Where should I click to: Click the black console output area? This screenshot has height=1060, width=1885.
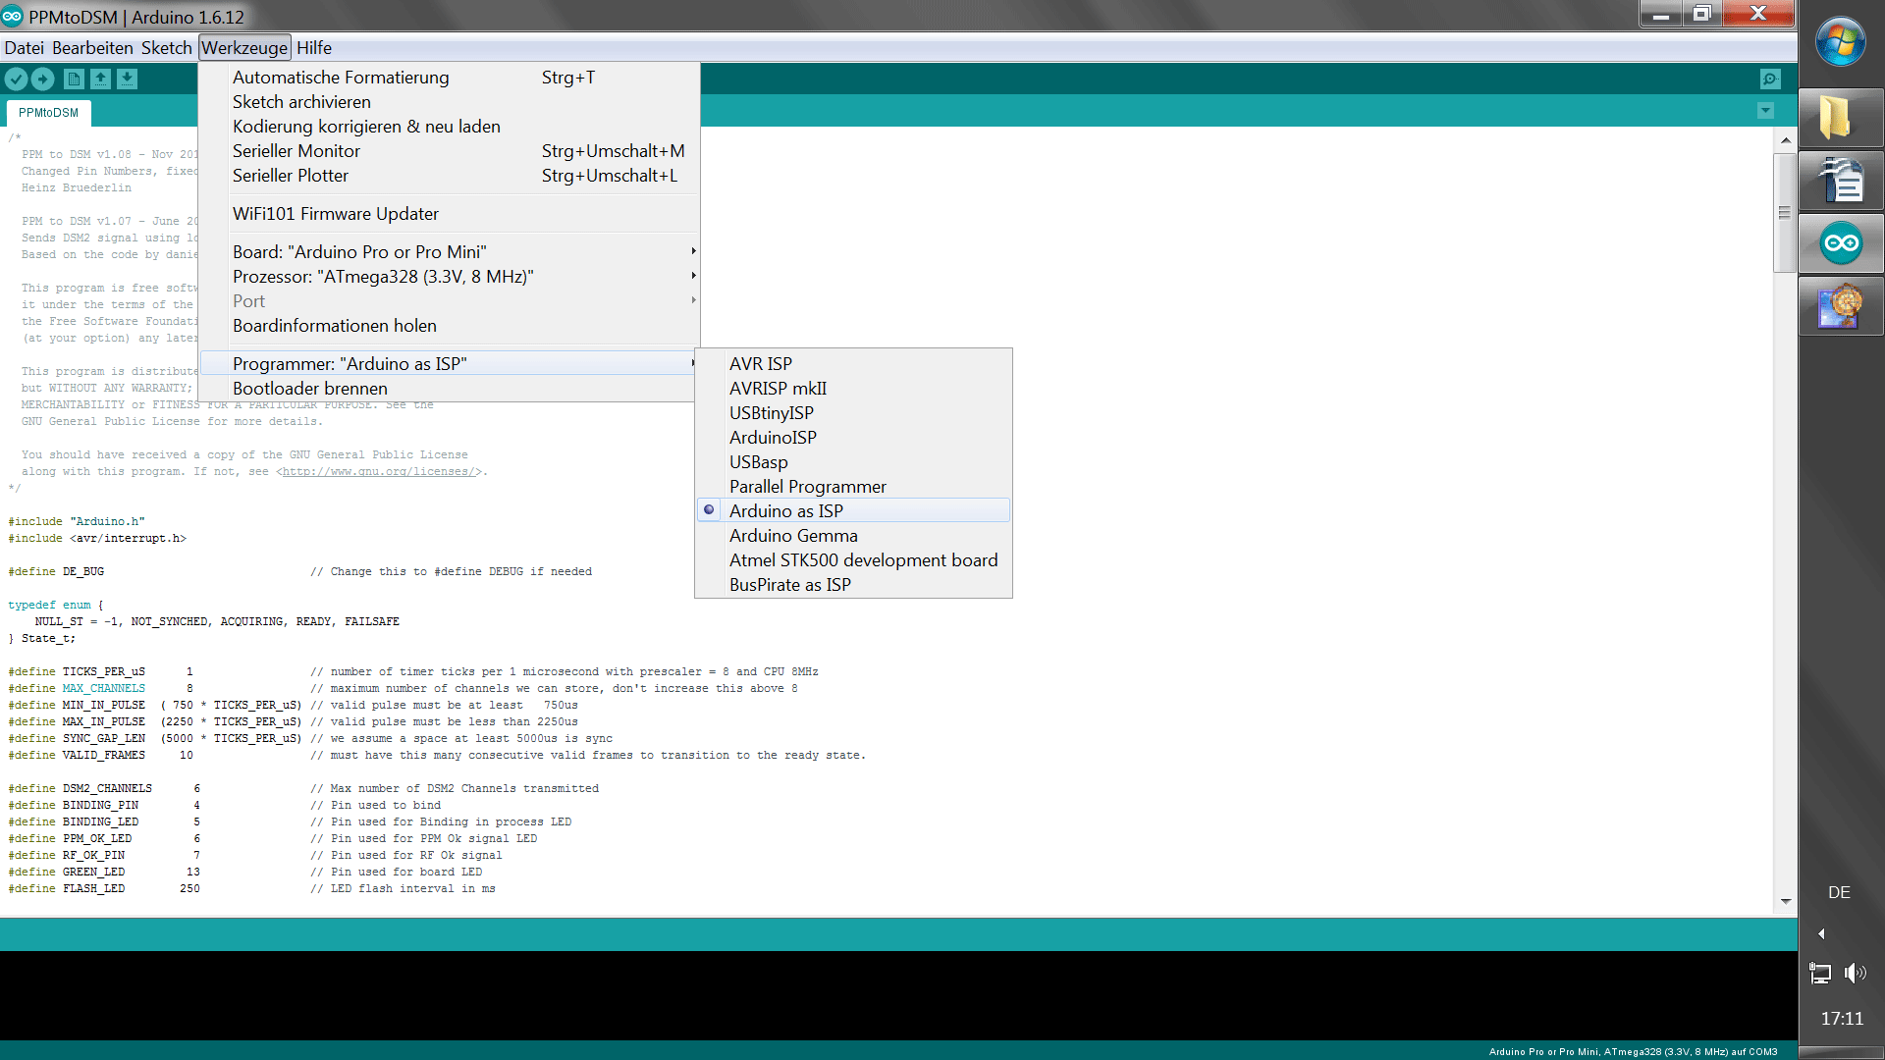coord(898,995)
